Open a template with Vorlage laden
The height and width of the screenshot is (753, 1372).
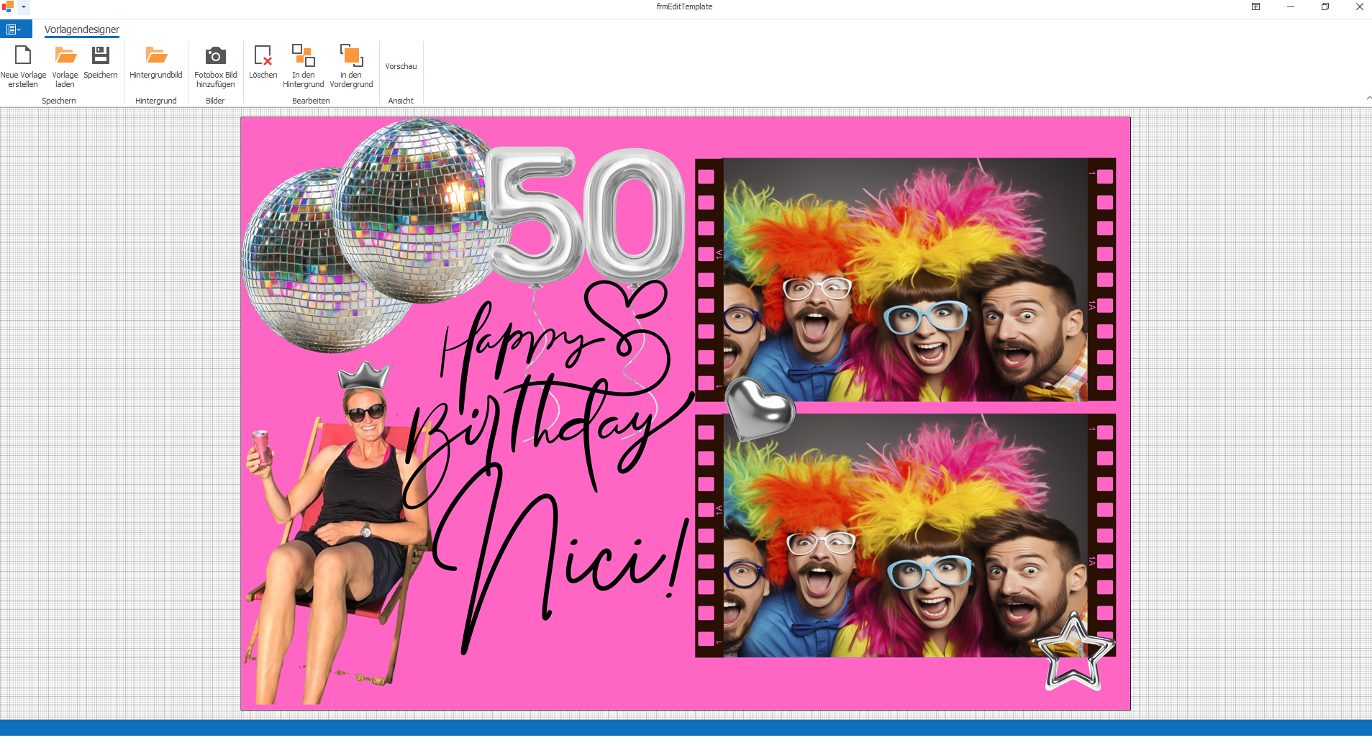(x=65, y=56)
